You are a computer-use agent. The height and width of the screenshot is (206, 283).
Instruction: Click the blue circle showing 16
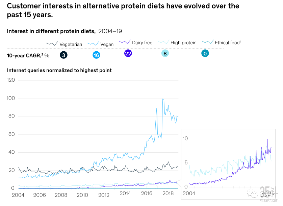96,55
